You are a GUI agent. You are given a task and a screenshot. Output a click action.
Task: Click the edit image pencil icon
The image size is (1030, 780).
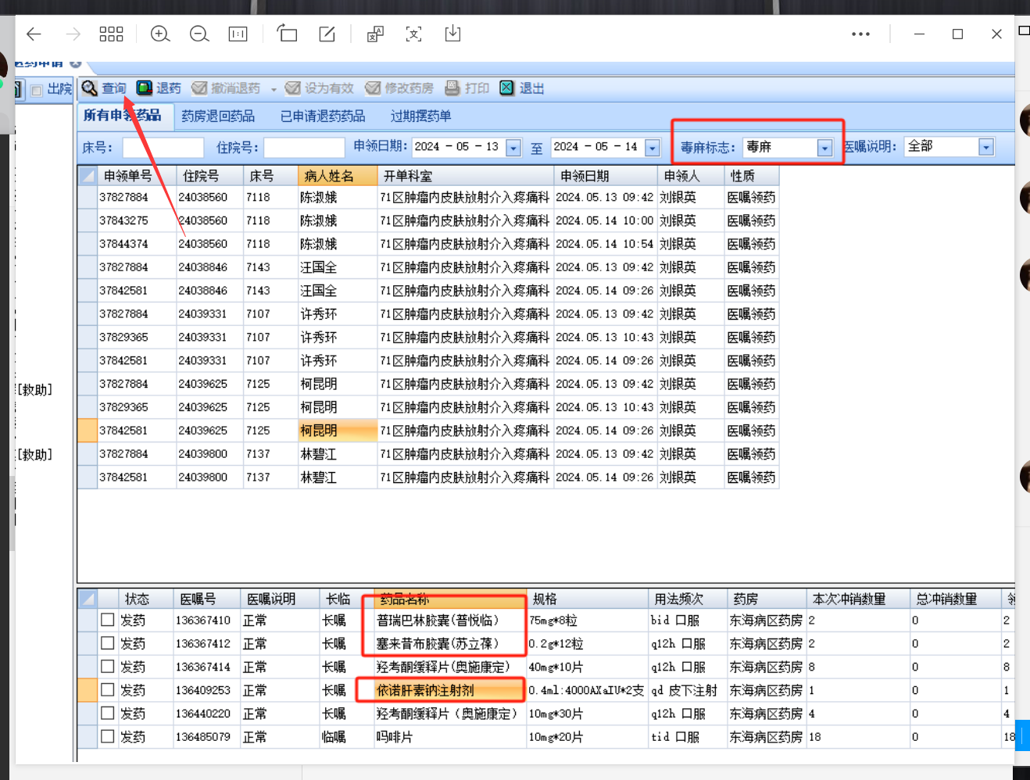pyautogui.click(x=327, y=34)
